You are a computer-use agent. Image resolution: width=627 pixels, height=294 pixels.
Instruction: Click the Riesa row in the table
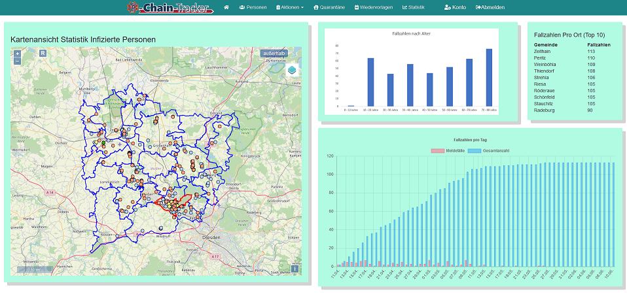point(572,84)
